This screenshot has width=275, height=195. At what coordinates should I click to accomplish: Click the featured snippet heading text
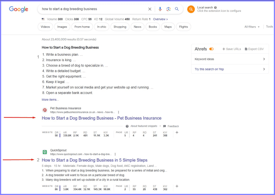pos(70,47)
